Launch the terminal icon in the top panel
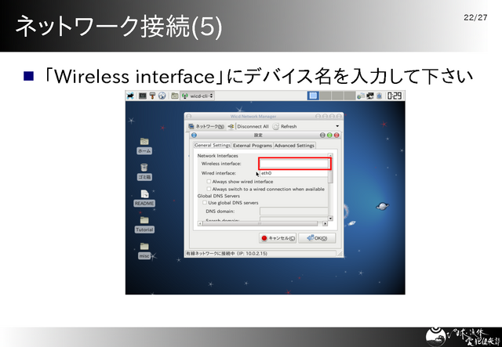The image size is (502, 347). (x=143, y=96)
